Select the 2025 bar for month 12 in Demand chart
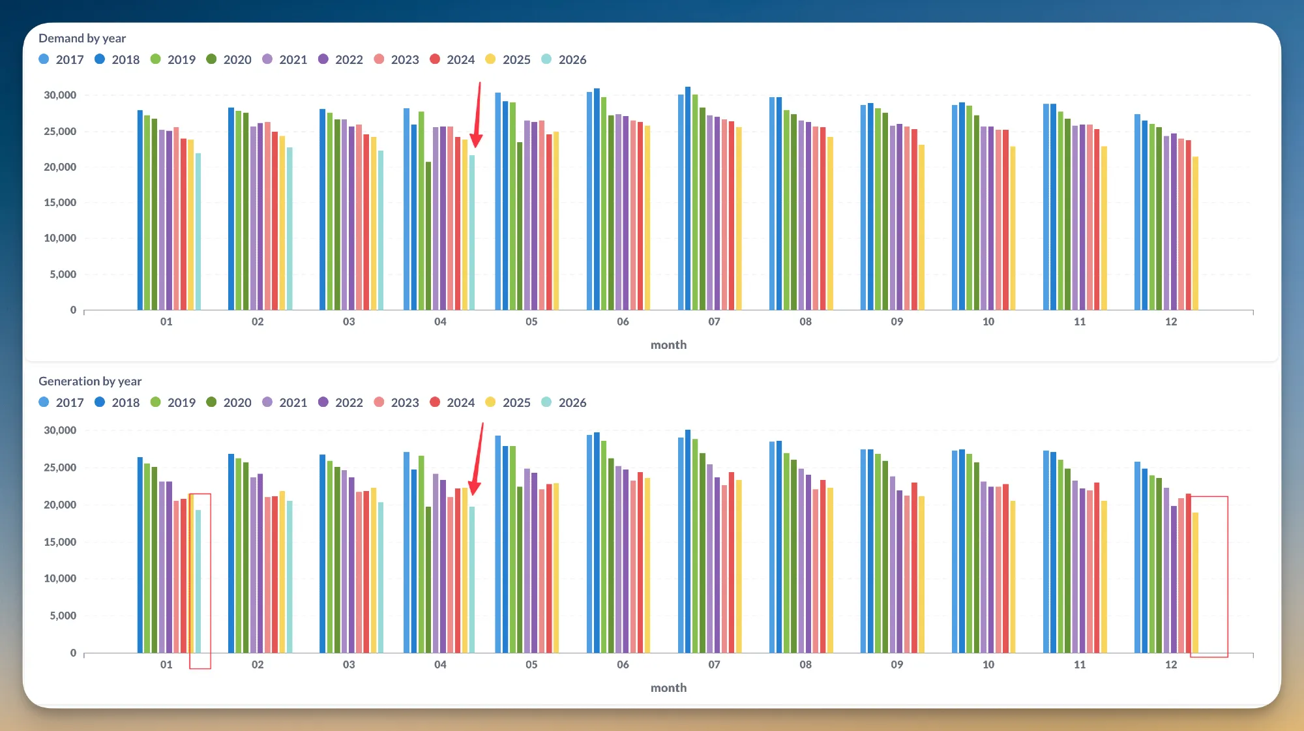 [1196, 233]
